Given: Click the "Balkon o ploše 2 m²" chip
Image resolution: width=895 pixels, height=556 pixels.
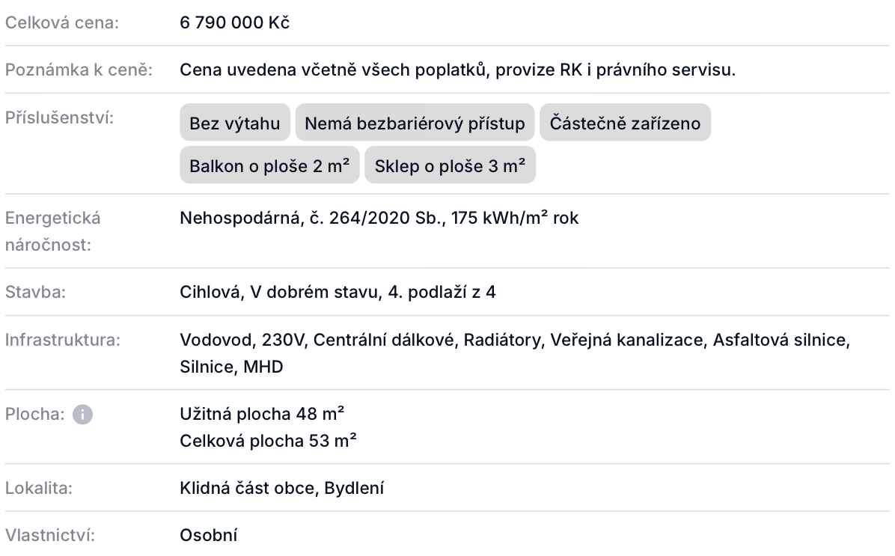Looking at the screenshot, I should [x=269, y=166].
